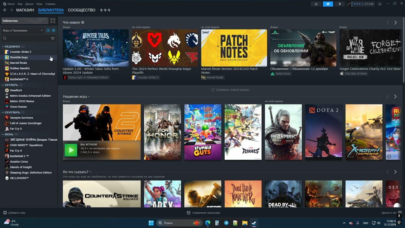The image size is (405, 228).
Task: Select Stumble Guys in the library list
Action: point(19,57)
